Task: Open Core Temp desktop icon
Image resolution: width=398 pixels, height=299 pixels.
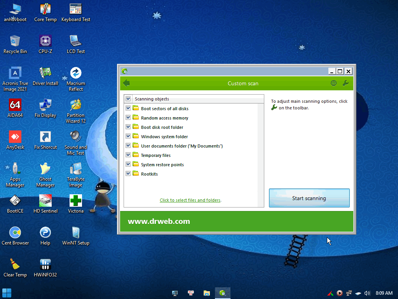Action: point(45,13)
